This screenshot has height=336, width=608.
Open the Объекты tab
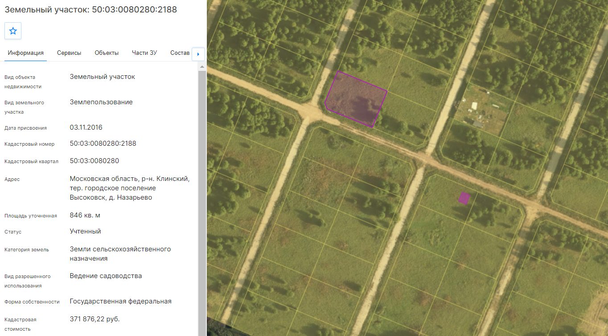coord(107,53)
